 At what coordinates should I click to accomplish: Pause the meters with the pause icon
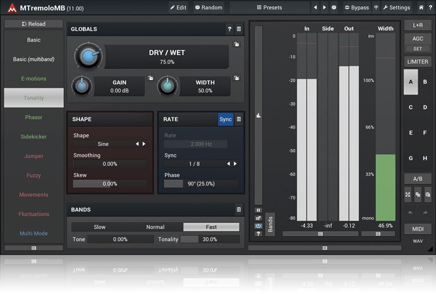(258, 210)
